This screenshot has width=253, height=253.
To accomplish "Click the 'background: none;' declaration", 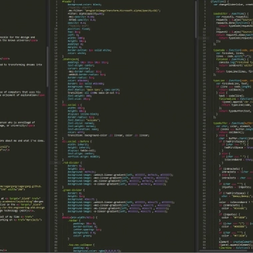I will (80, 87).
